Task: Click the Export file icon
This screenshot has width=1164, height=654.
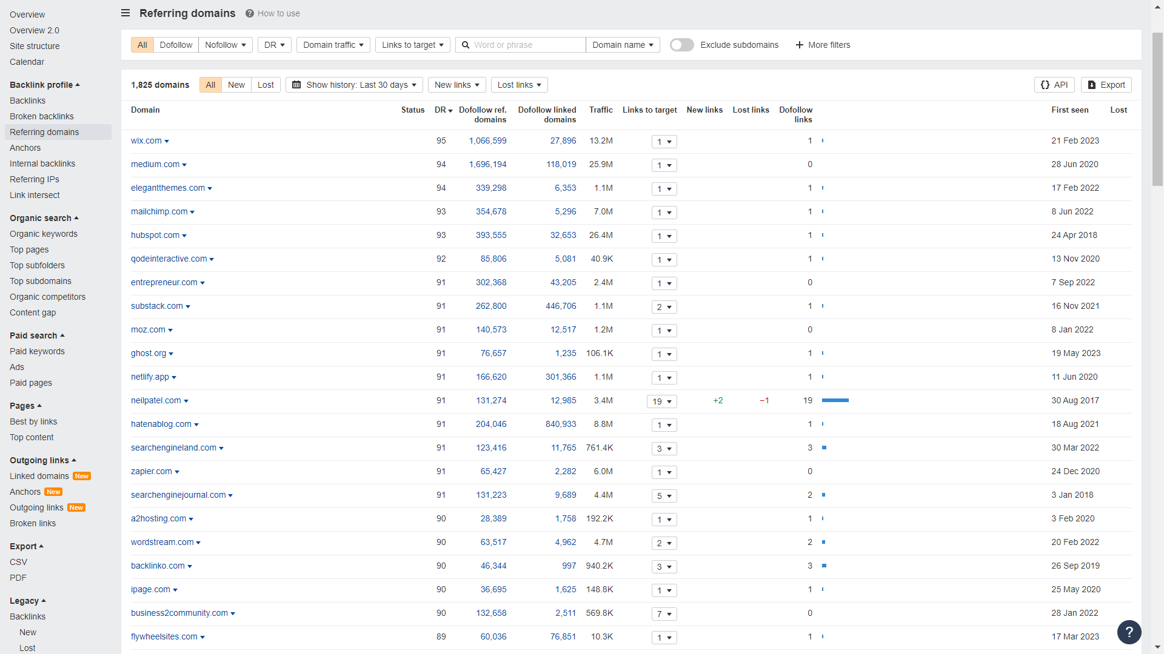Action: pyautogui.click(x=1092, y=85)
